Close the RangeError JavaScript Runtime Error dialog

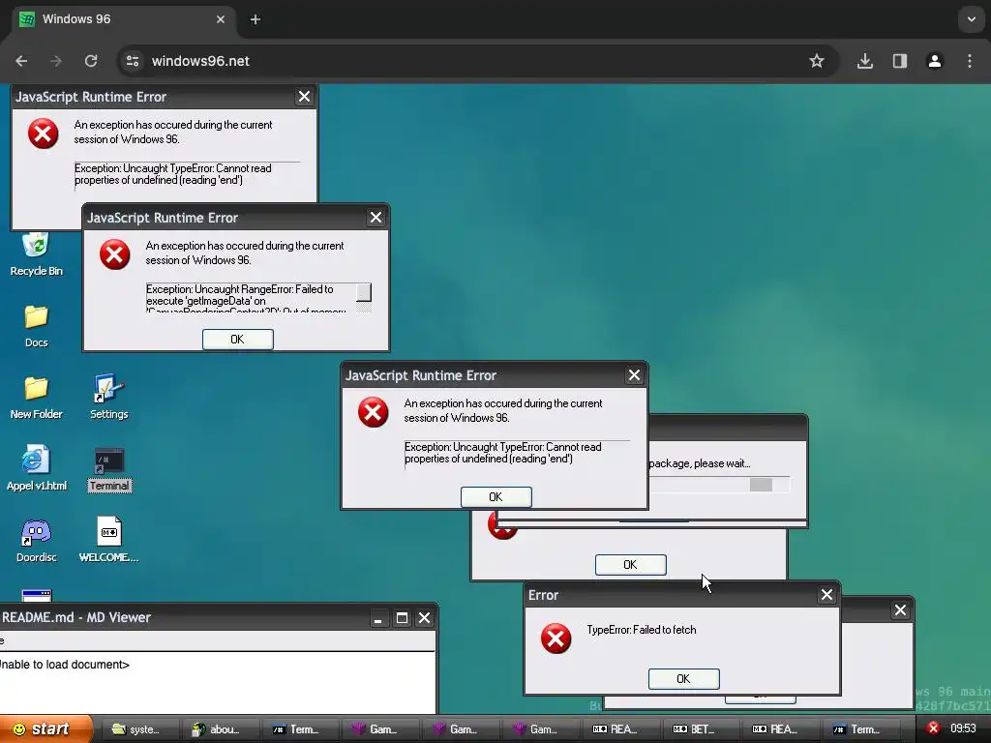coord(376,218)
